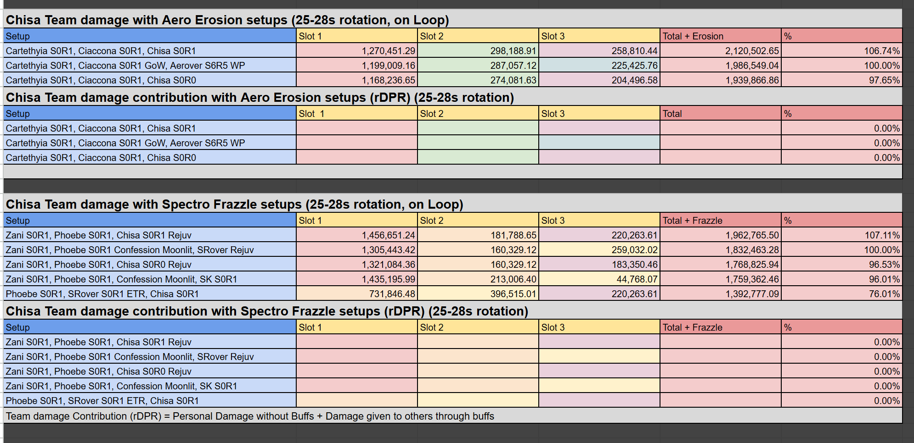The height and width of the screenshot is (443, 914).
Task: Click the 258,810.44 Slot 3 cell
Action: coord(599,50)
